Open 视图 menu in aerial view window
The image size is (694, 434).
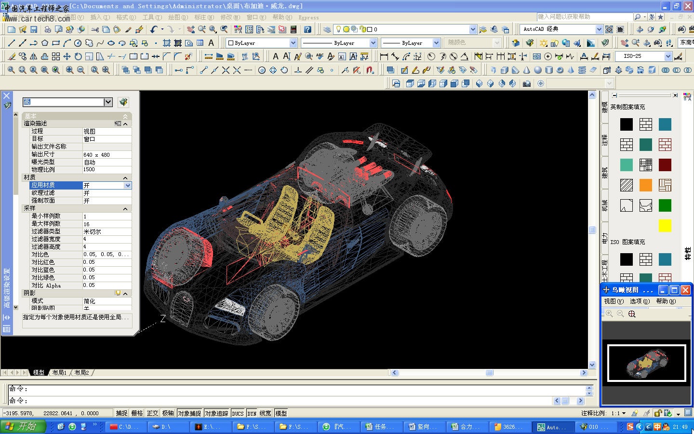614,301
